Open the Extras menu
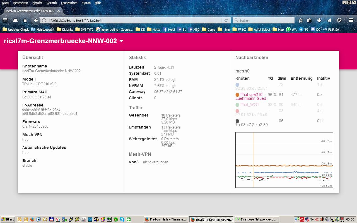Viewport: 357px width, 223px height. pyautogui.click(x=86, y=3)
